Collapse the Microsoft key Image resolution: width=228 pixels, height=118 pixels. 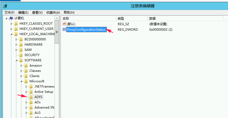21,81
